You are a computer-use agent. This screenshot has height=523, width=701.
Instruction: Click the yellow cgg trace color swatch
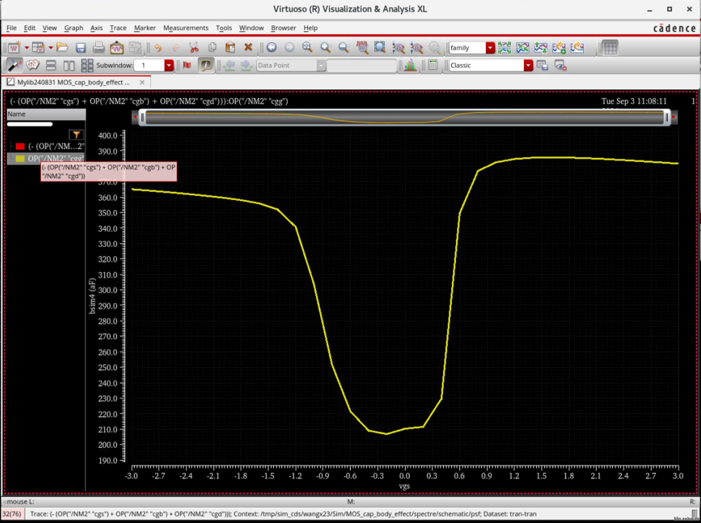(x=20, y=158)
